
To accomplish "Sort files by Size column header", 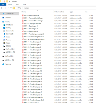I will [x=86, y=12].
